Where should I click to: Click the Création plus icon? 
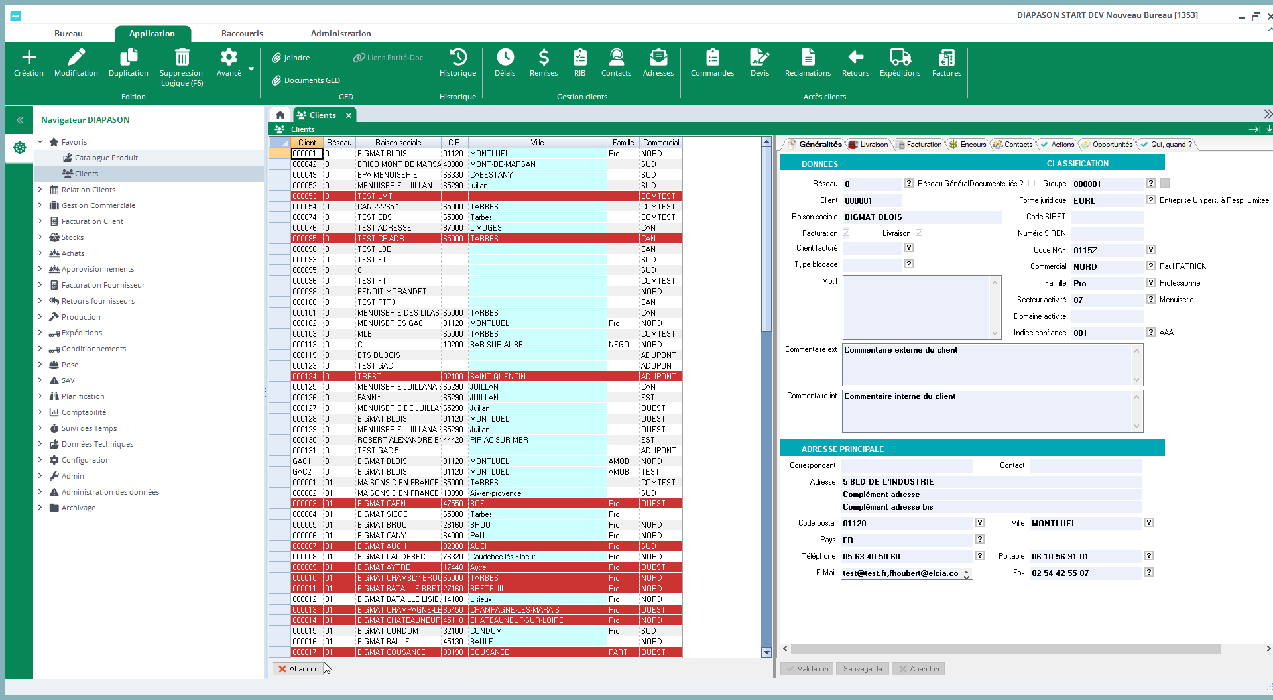click(29, 58)
